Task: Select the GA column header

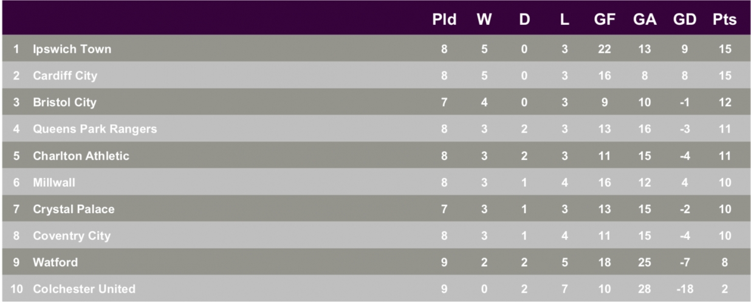Action: point(645,19)
